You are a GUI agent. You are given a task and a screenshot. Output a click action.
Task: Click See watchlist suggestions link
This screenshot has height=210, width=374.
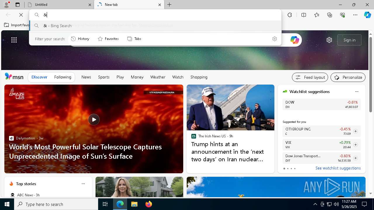pos(338,168)
